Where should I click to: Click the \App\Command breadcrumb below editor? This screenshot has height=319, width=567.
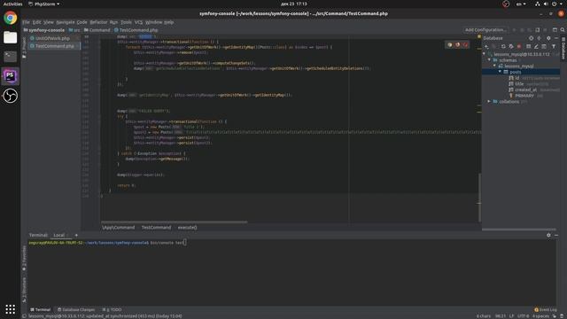(x=118, y=228)
